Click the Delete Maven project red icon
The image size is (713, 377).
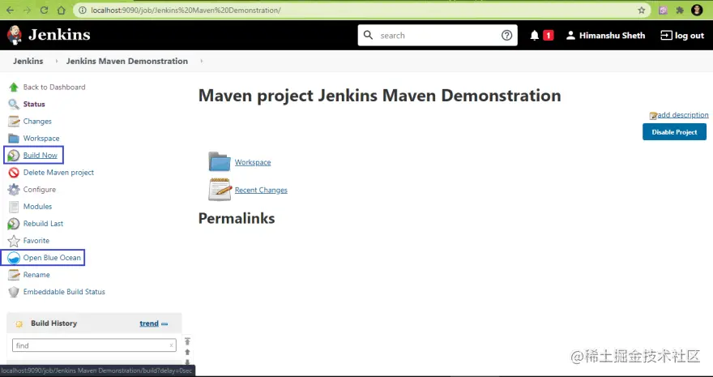(x=14, y=173)
